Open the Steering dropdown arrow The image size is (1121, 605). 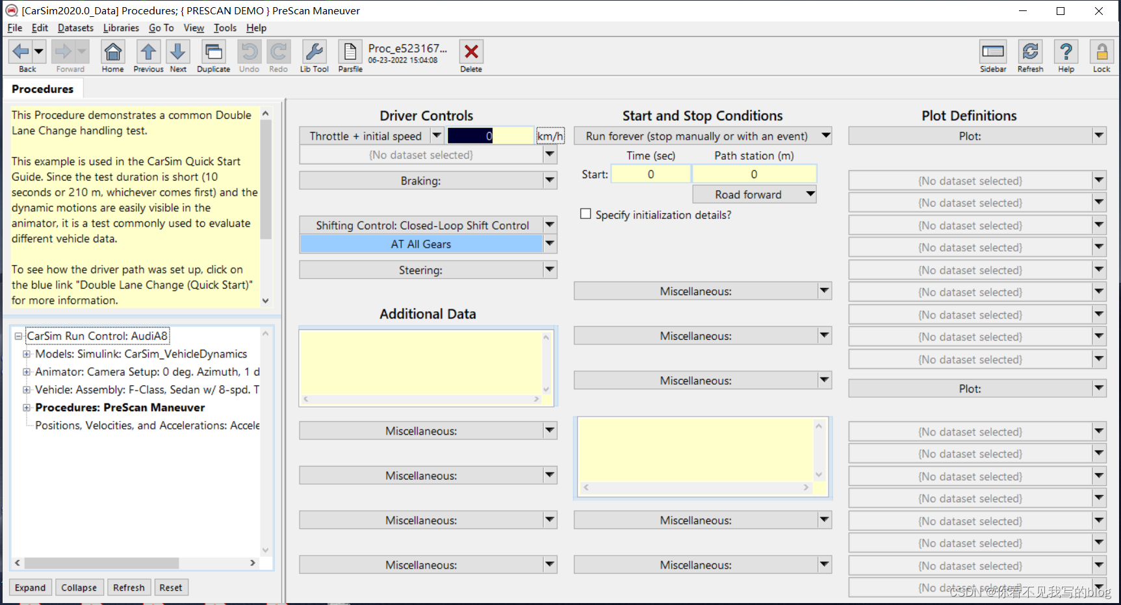tap(550, 270)
